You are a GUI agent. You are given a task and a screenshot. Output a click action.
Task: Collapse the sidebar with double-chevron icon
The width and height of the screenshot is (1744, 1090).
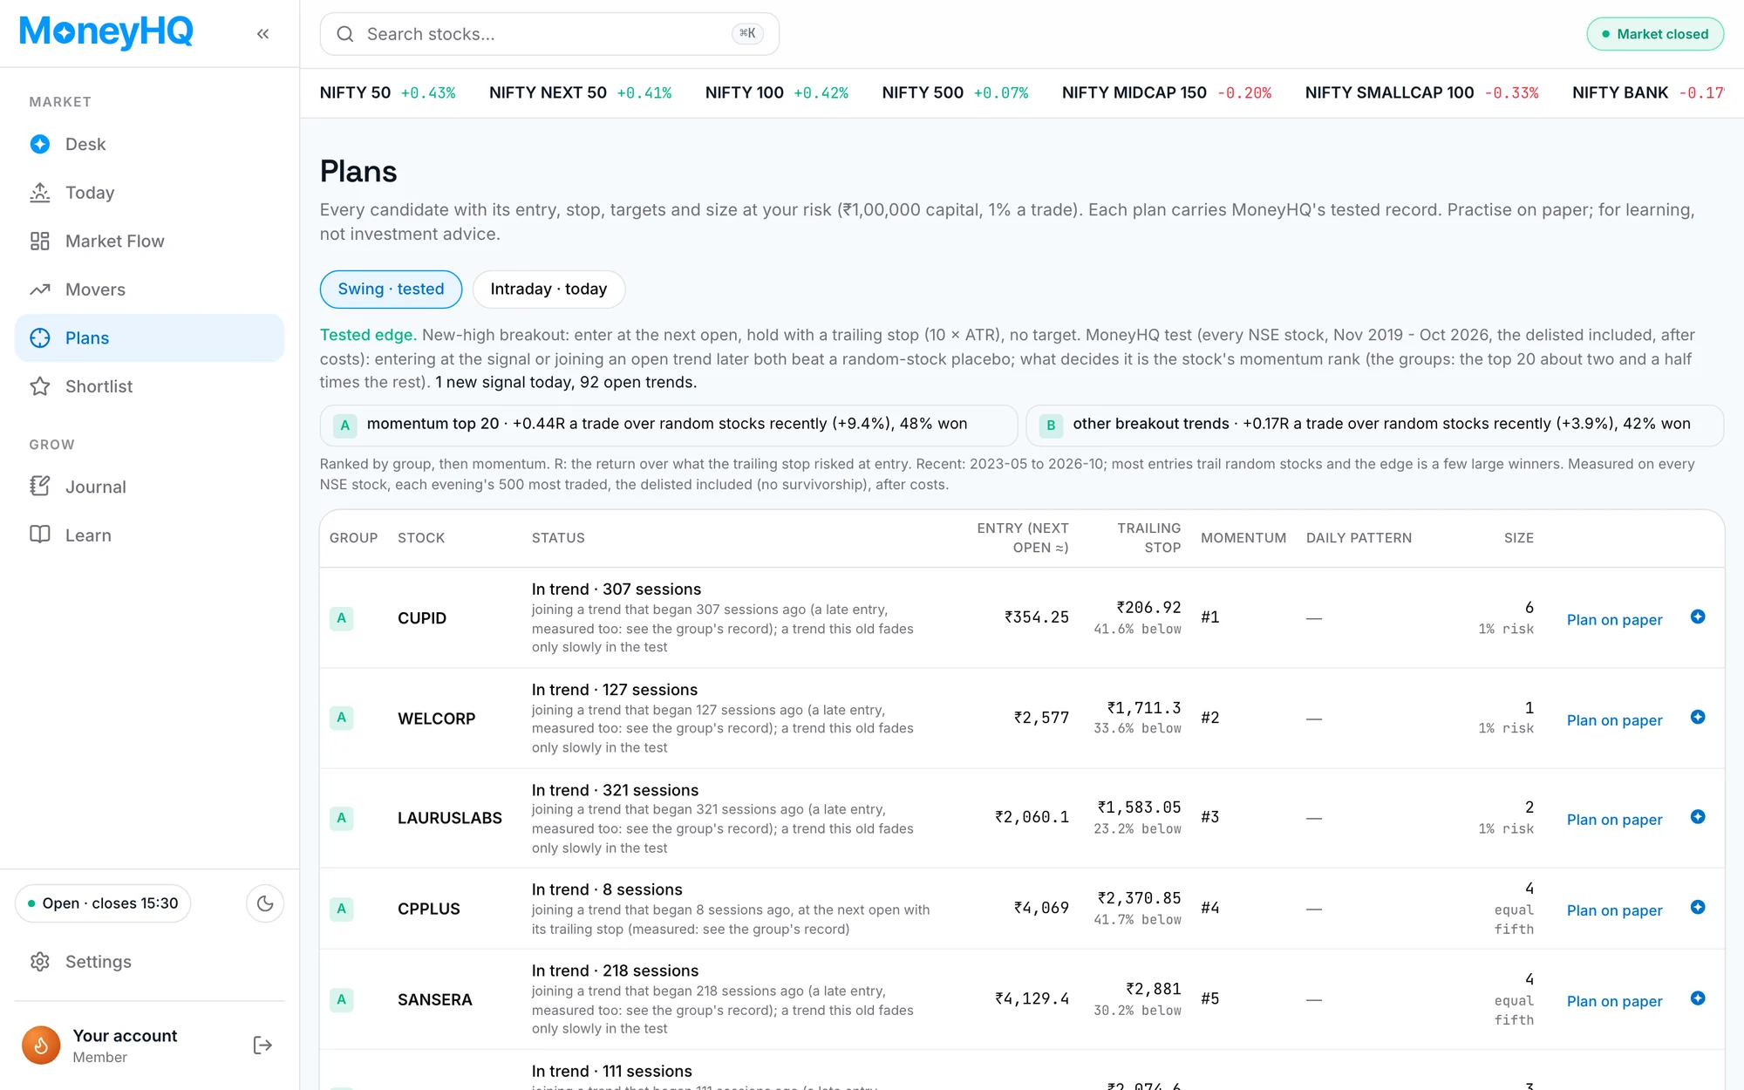[262, 34]
